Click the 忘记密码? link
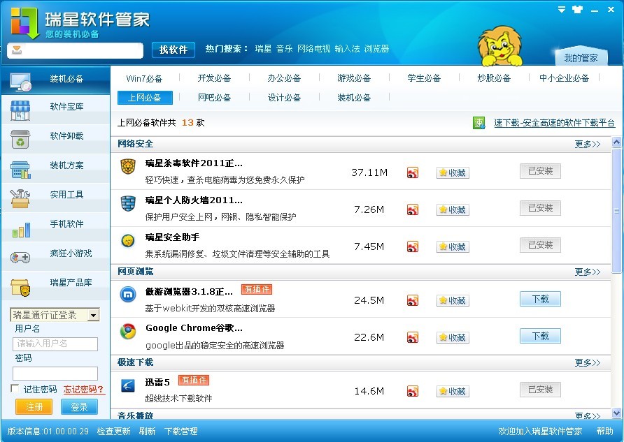 pyautogui.click(x=84, y=390)
